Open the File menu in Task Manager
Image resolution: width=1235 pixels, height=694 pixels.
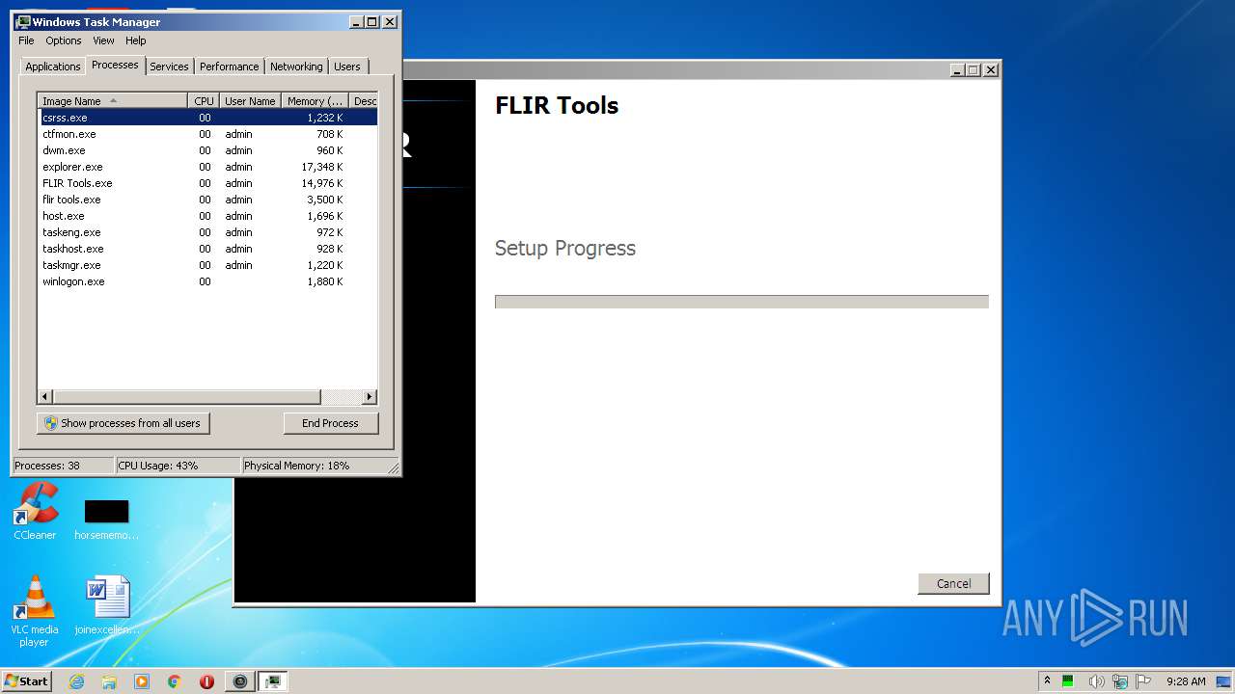pyautogui.click(x=26, y=40)
